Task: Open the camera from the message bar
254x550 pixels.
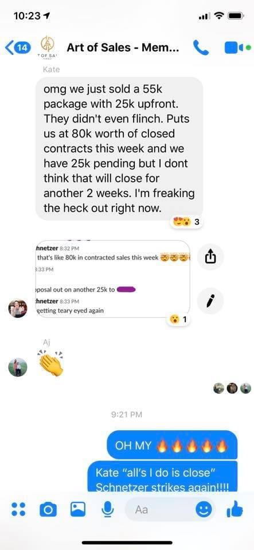Action: (48, 509)
